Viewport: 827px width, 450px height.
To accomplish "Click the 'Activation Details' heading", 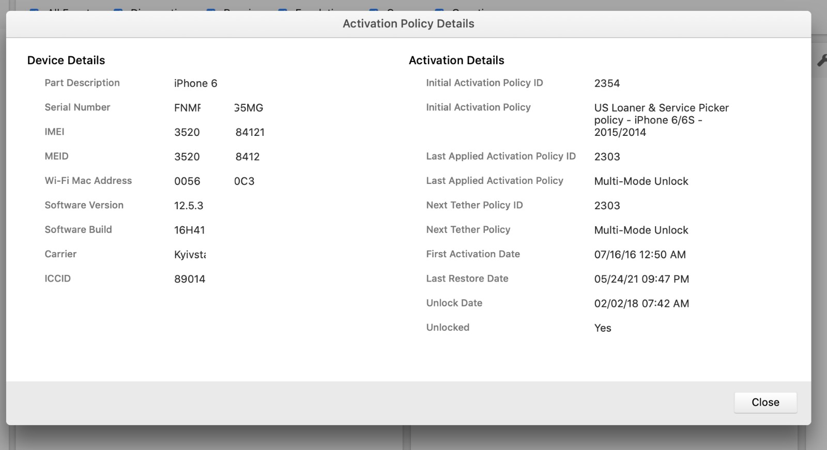I will pyautogui.click(x=456, y=60).
